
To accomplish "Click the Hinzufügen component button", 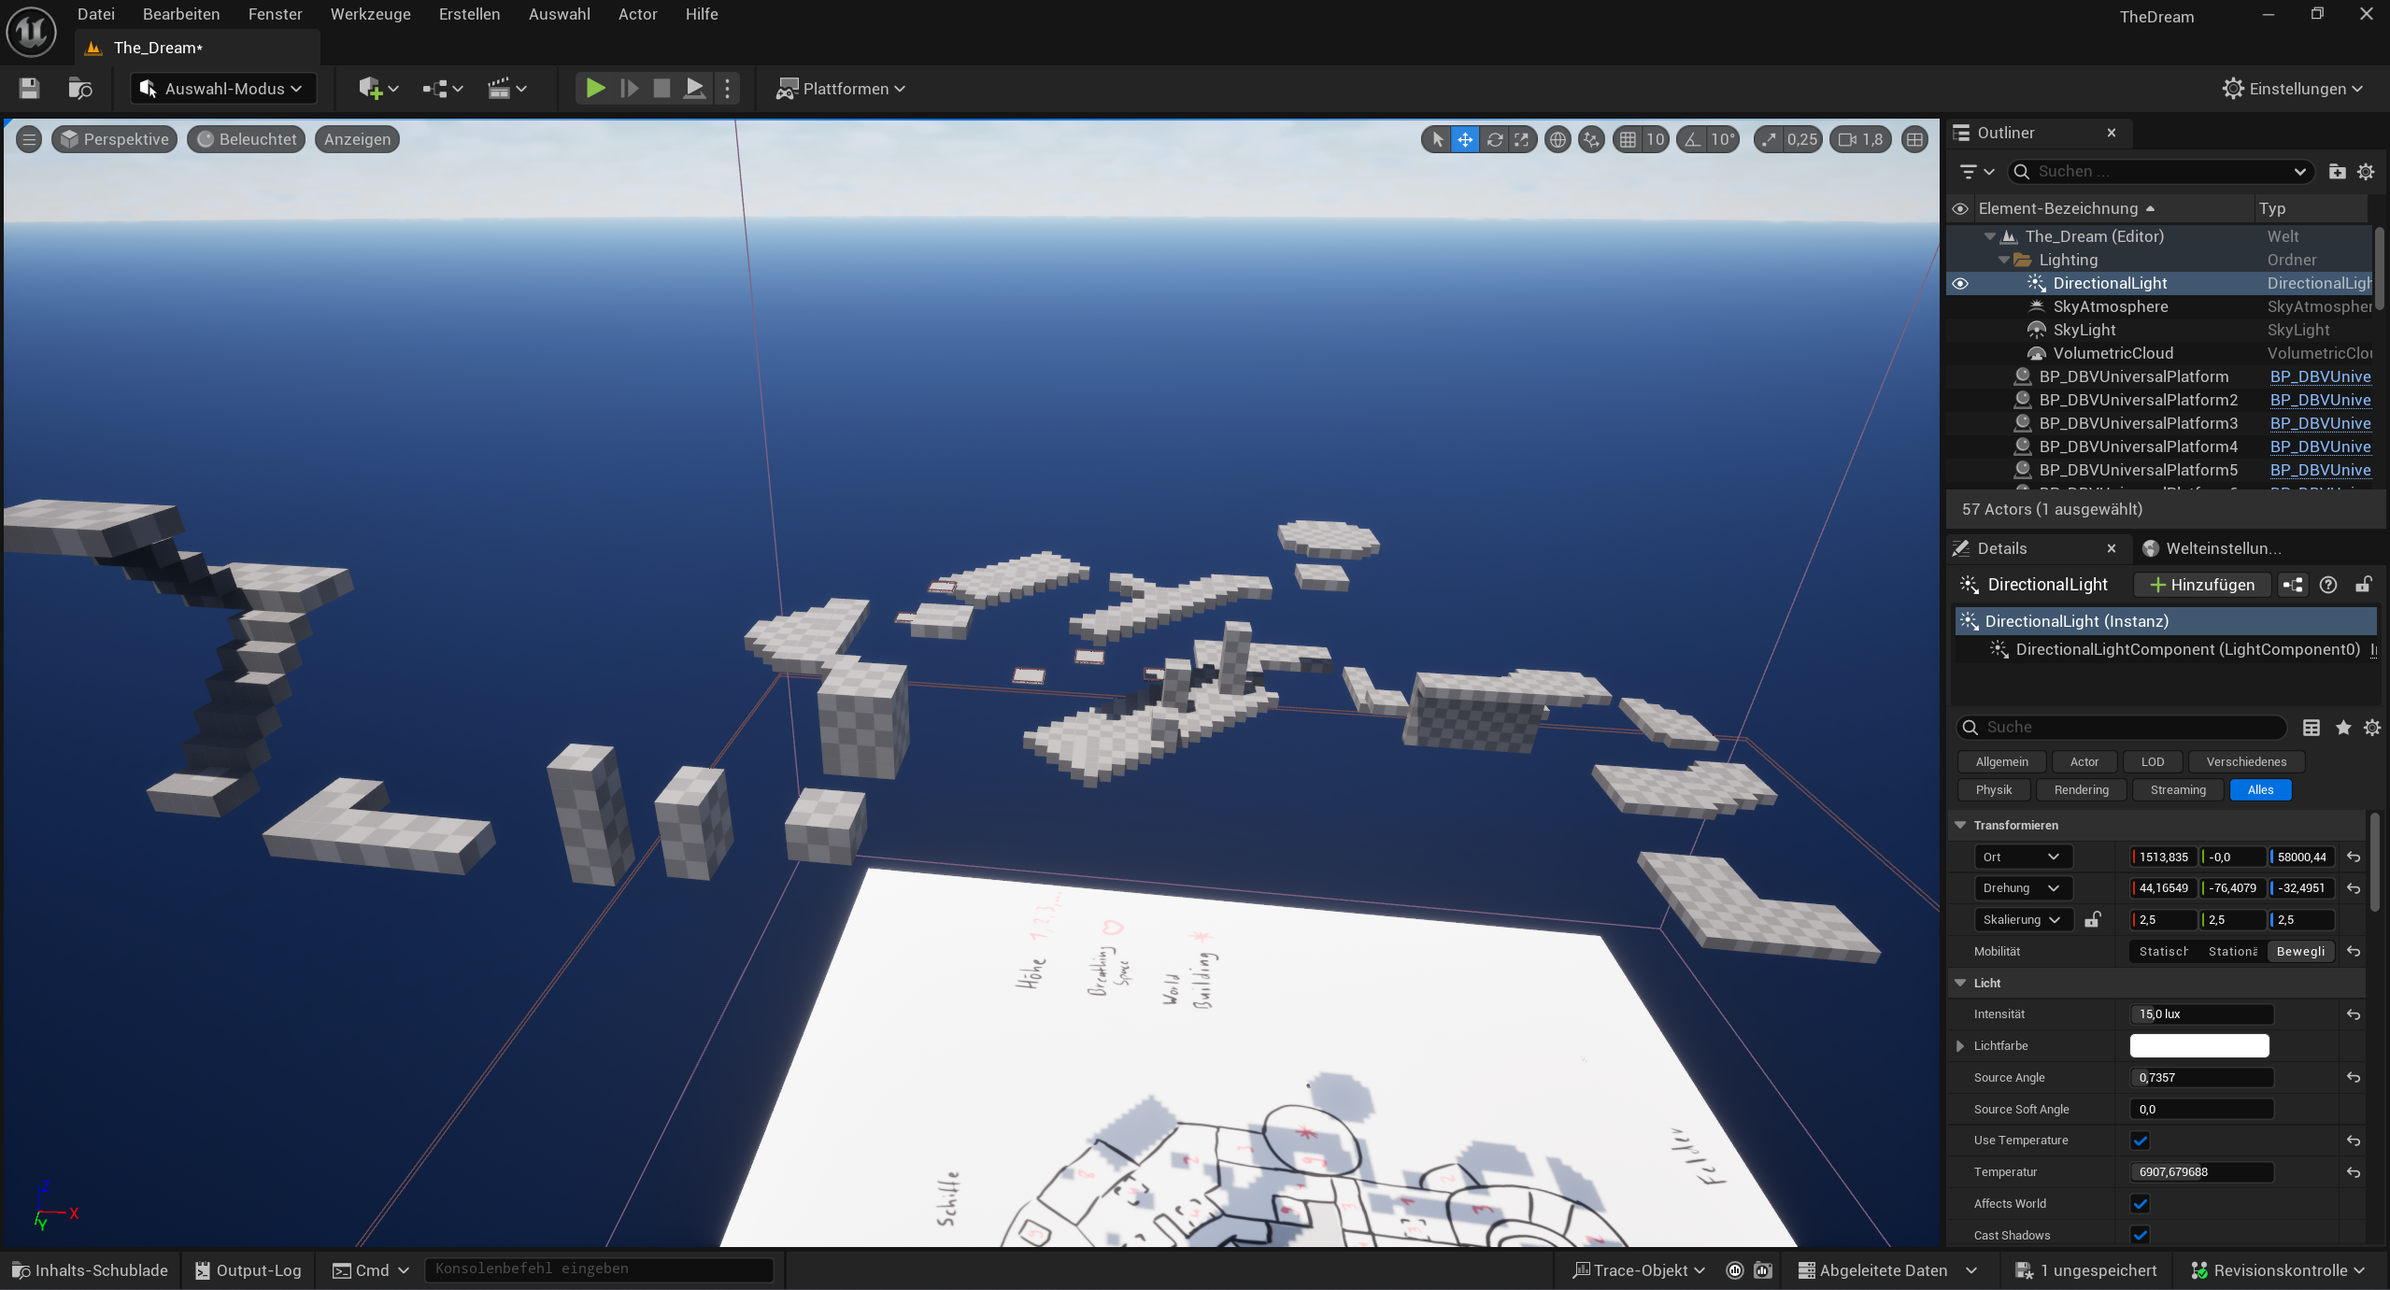I will pos(2201,585).
